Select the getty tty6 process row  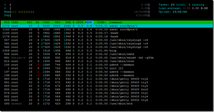click(107, 100)
